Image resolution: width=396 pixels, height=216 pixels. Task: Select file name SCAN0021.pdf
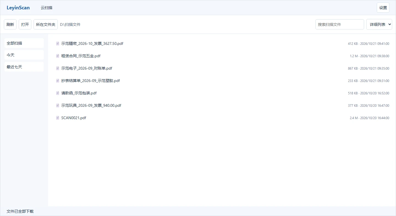click(74, 118)
